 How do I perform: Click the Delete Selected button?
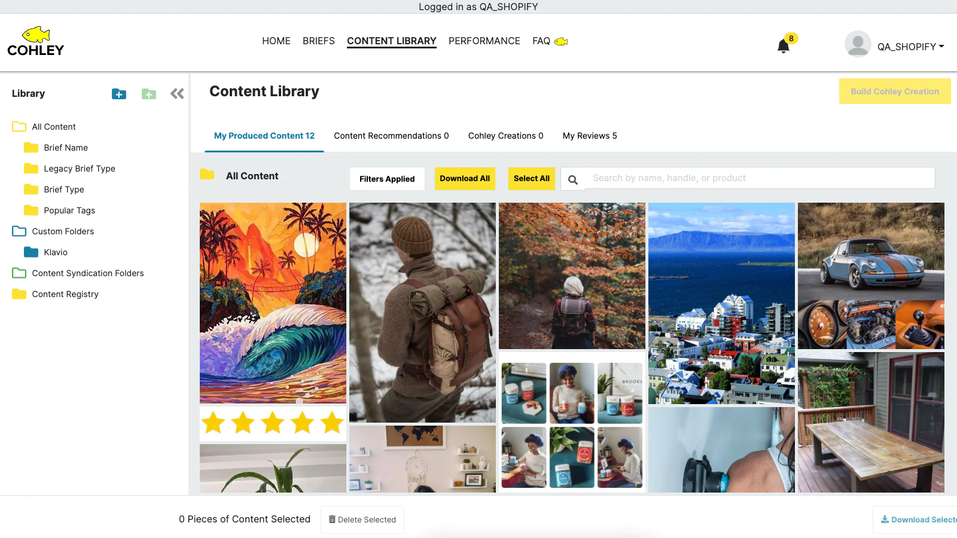362,519
